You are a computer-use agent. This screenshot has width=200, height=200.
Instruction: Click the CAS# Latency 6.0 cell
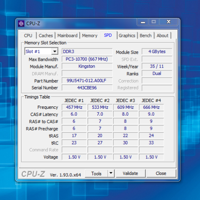point(74,114)
